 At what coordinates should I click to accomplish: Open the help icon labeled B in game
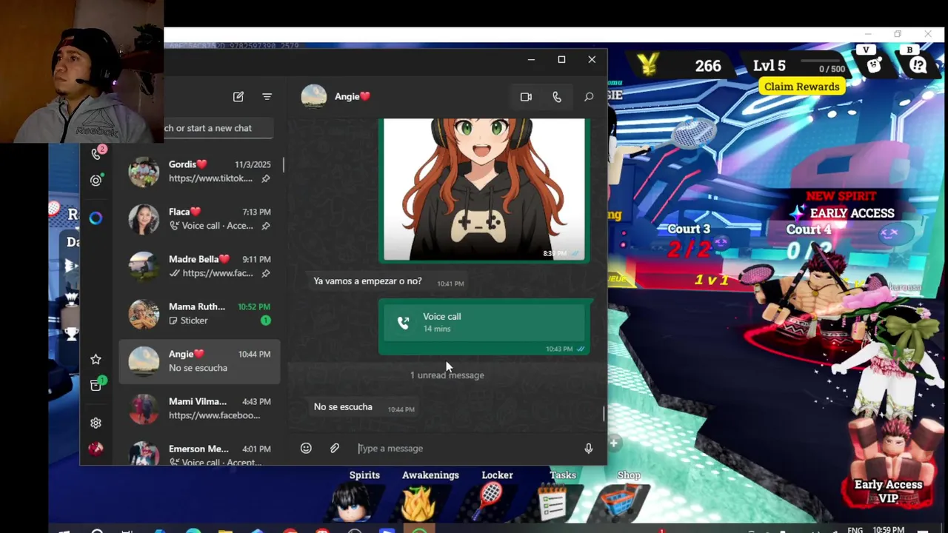click(x=918, y=65)
